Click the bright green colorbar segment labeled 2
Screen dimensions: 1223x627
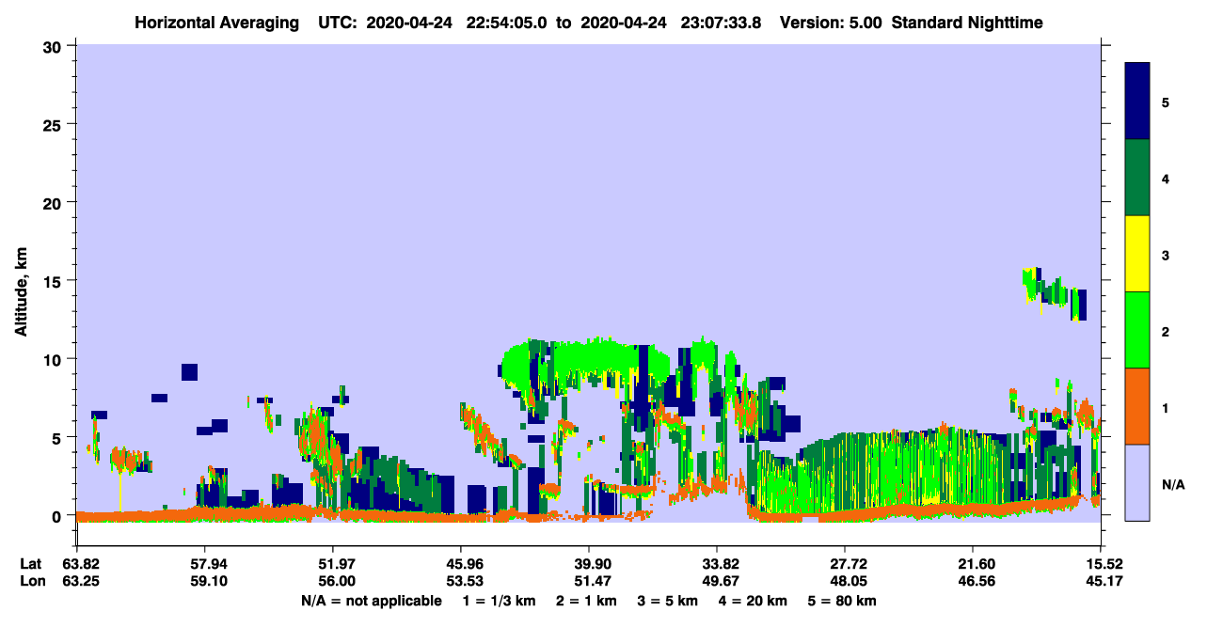[x=1137, y=330]
